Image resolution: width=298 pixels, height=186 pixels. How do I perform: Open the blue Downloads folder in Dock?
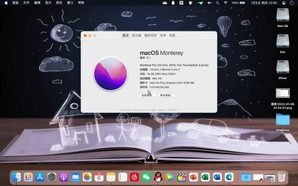246,178
